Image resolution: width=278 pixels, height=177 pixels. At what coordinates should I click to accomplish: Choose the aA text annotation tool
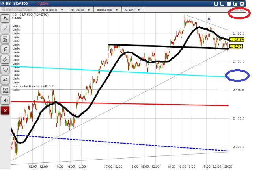(5, 80)
